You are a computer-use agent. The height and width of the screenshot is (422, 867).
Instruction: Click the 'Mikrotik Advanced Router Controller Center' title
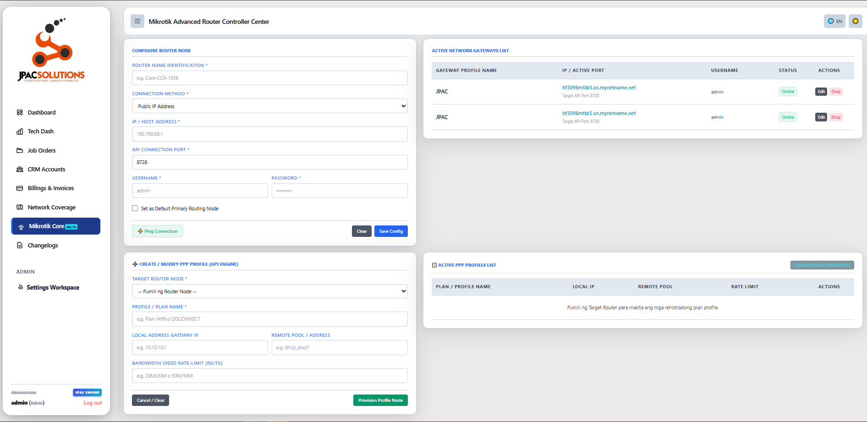click(x=209, y=22)
